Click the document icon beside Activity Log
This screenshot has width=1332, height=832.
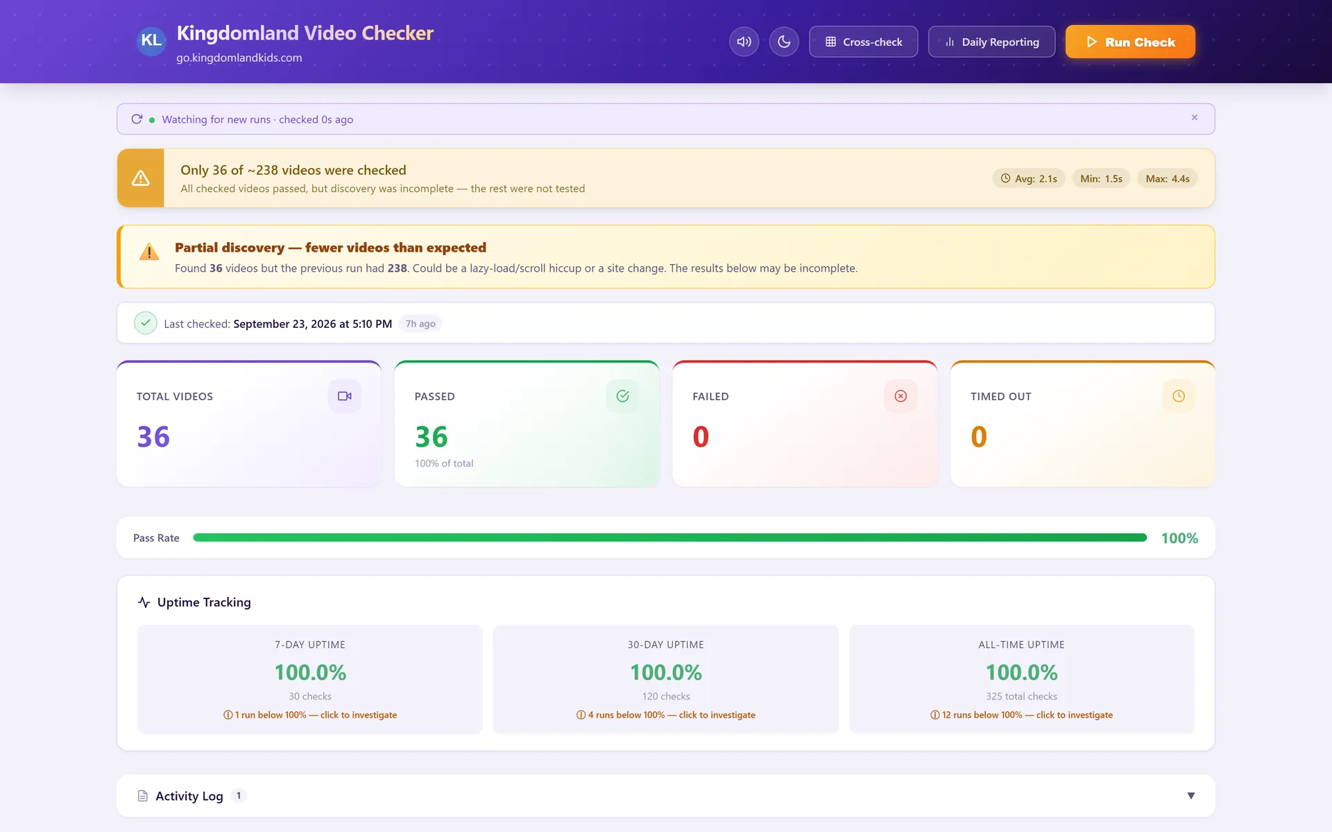pos(143,796)
